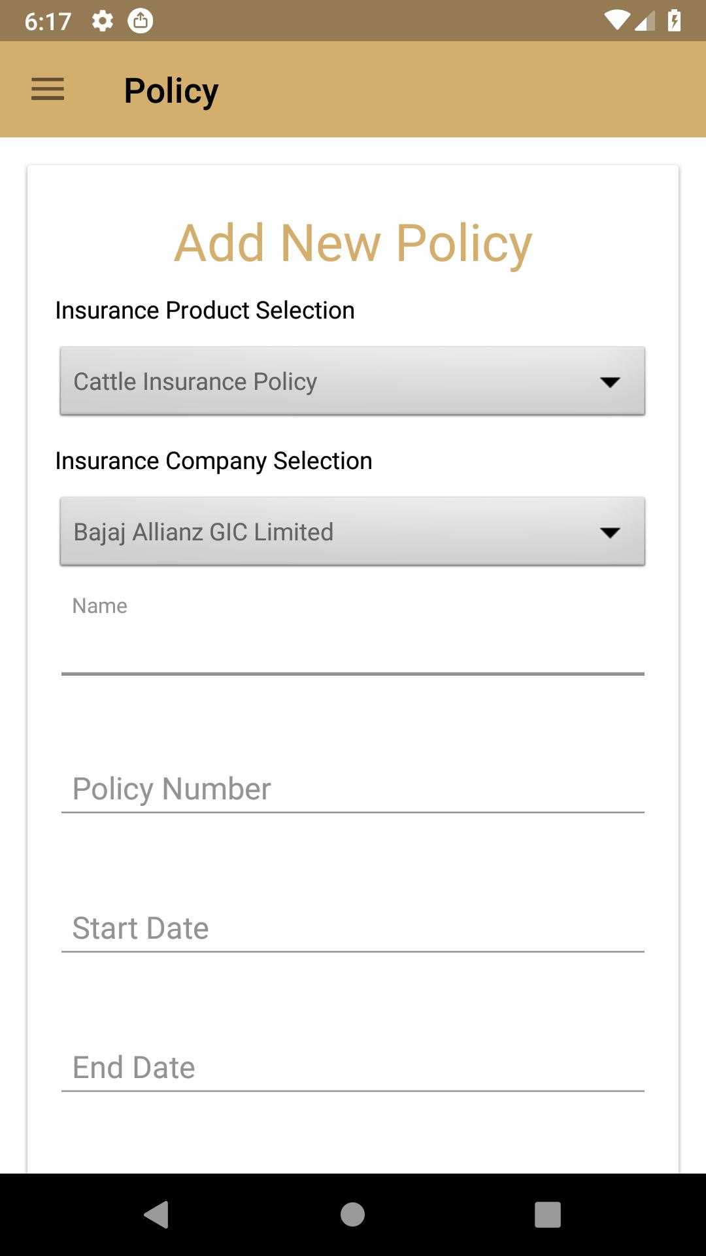Tap the Wi-Fi signal status icon
Image resolution: width=706 pixels, height=1256 pixels.
point(617,21)
